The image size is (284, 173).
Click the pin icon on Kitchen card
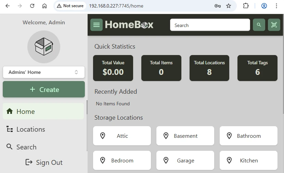(229, 160)
